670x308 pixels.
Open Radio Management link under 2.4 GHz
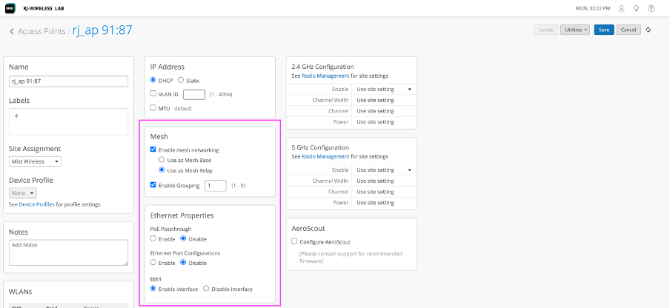pos(326,76)
